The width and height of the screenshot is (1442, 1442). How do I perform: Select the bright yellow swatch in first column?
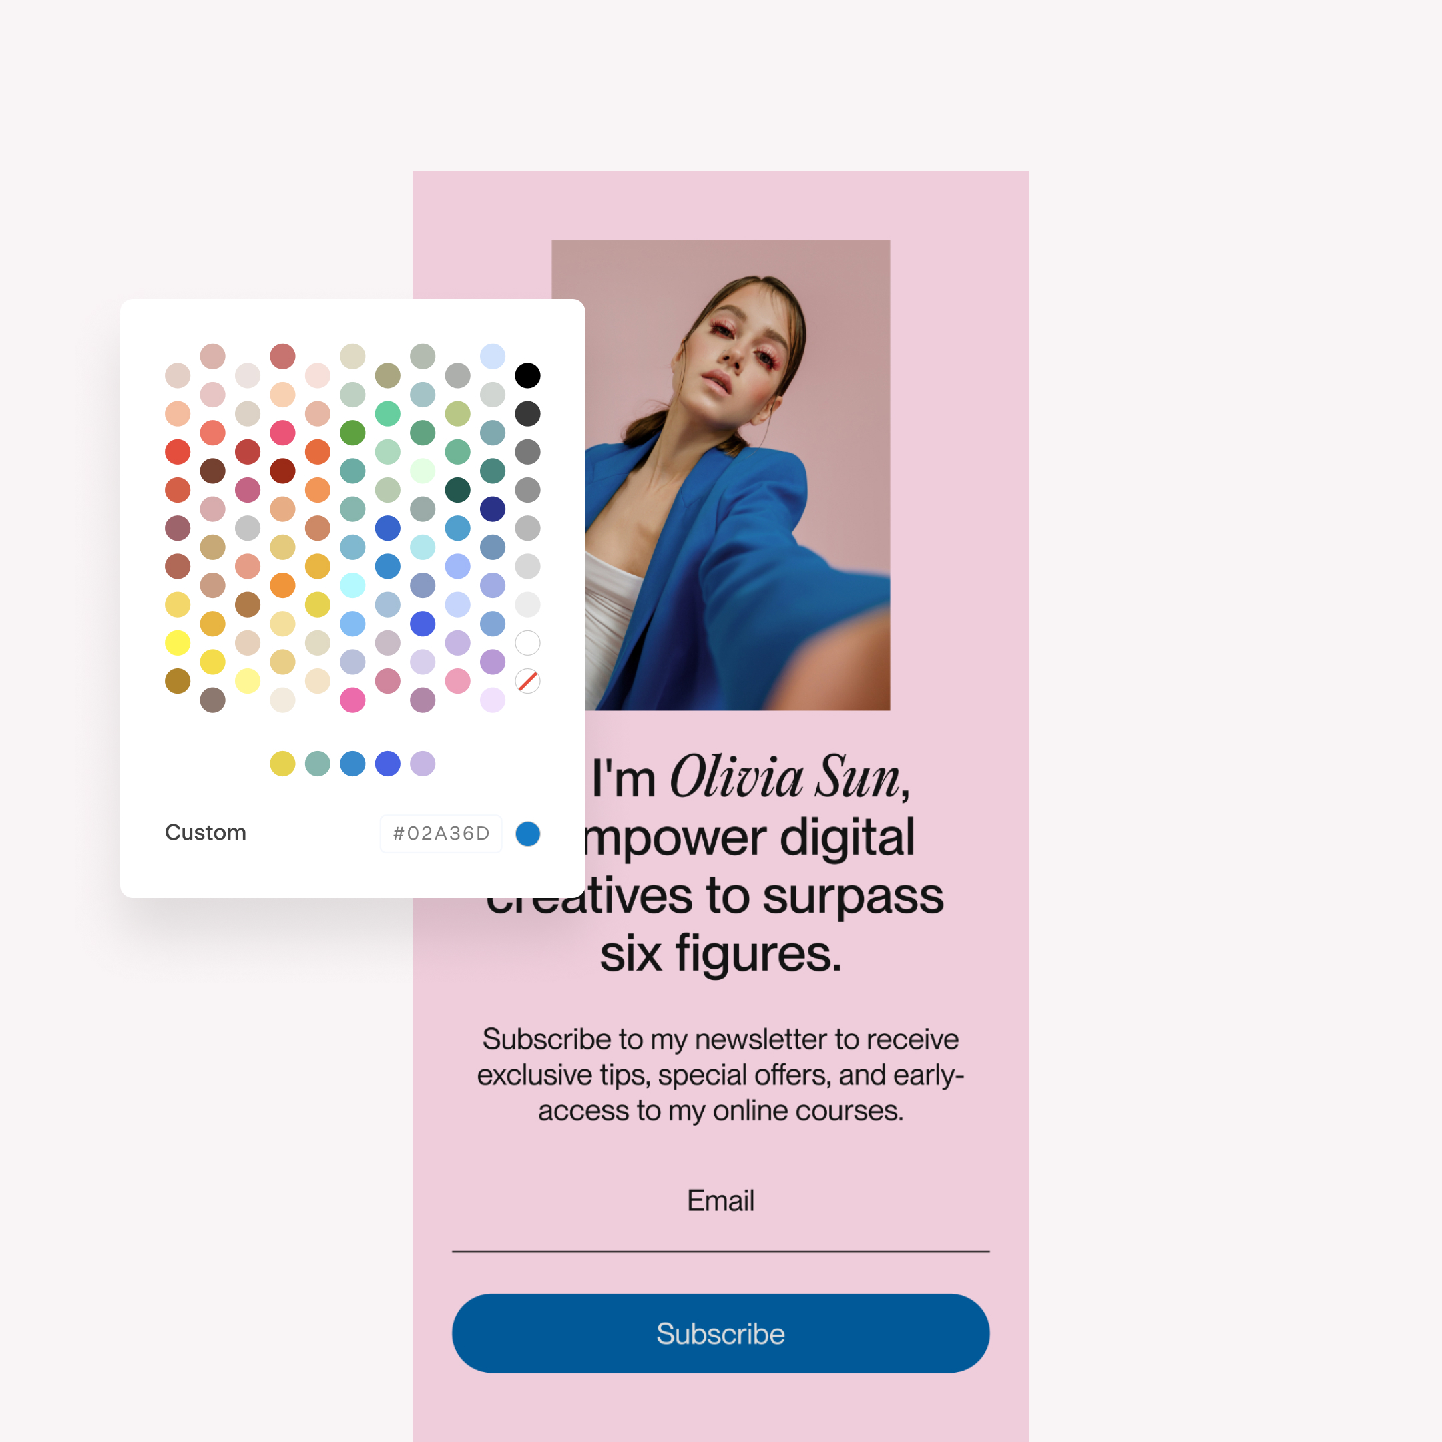click(x=178, y=643)
